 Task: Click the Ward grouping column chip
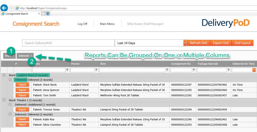pos(9,56)
